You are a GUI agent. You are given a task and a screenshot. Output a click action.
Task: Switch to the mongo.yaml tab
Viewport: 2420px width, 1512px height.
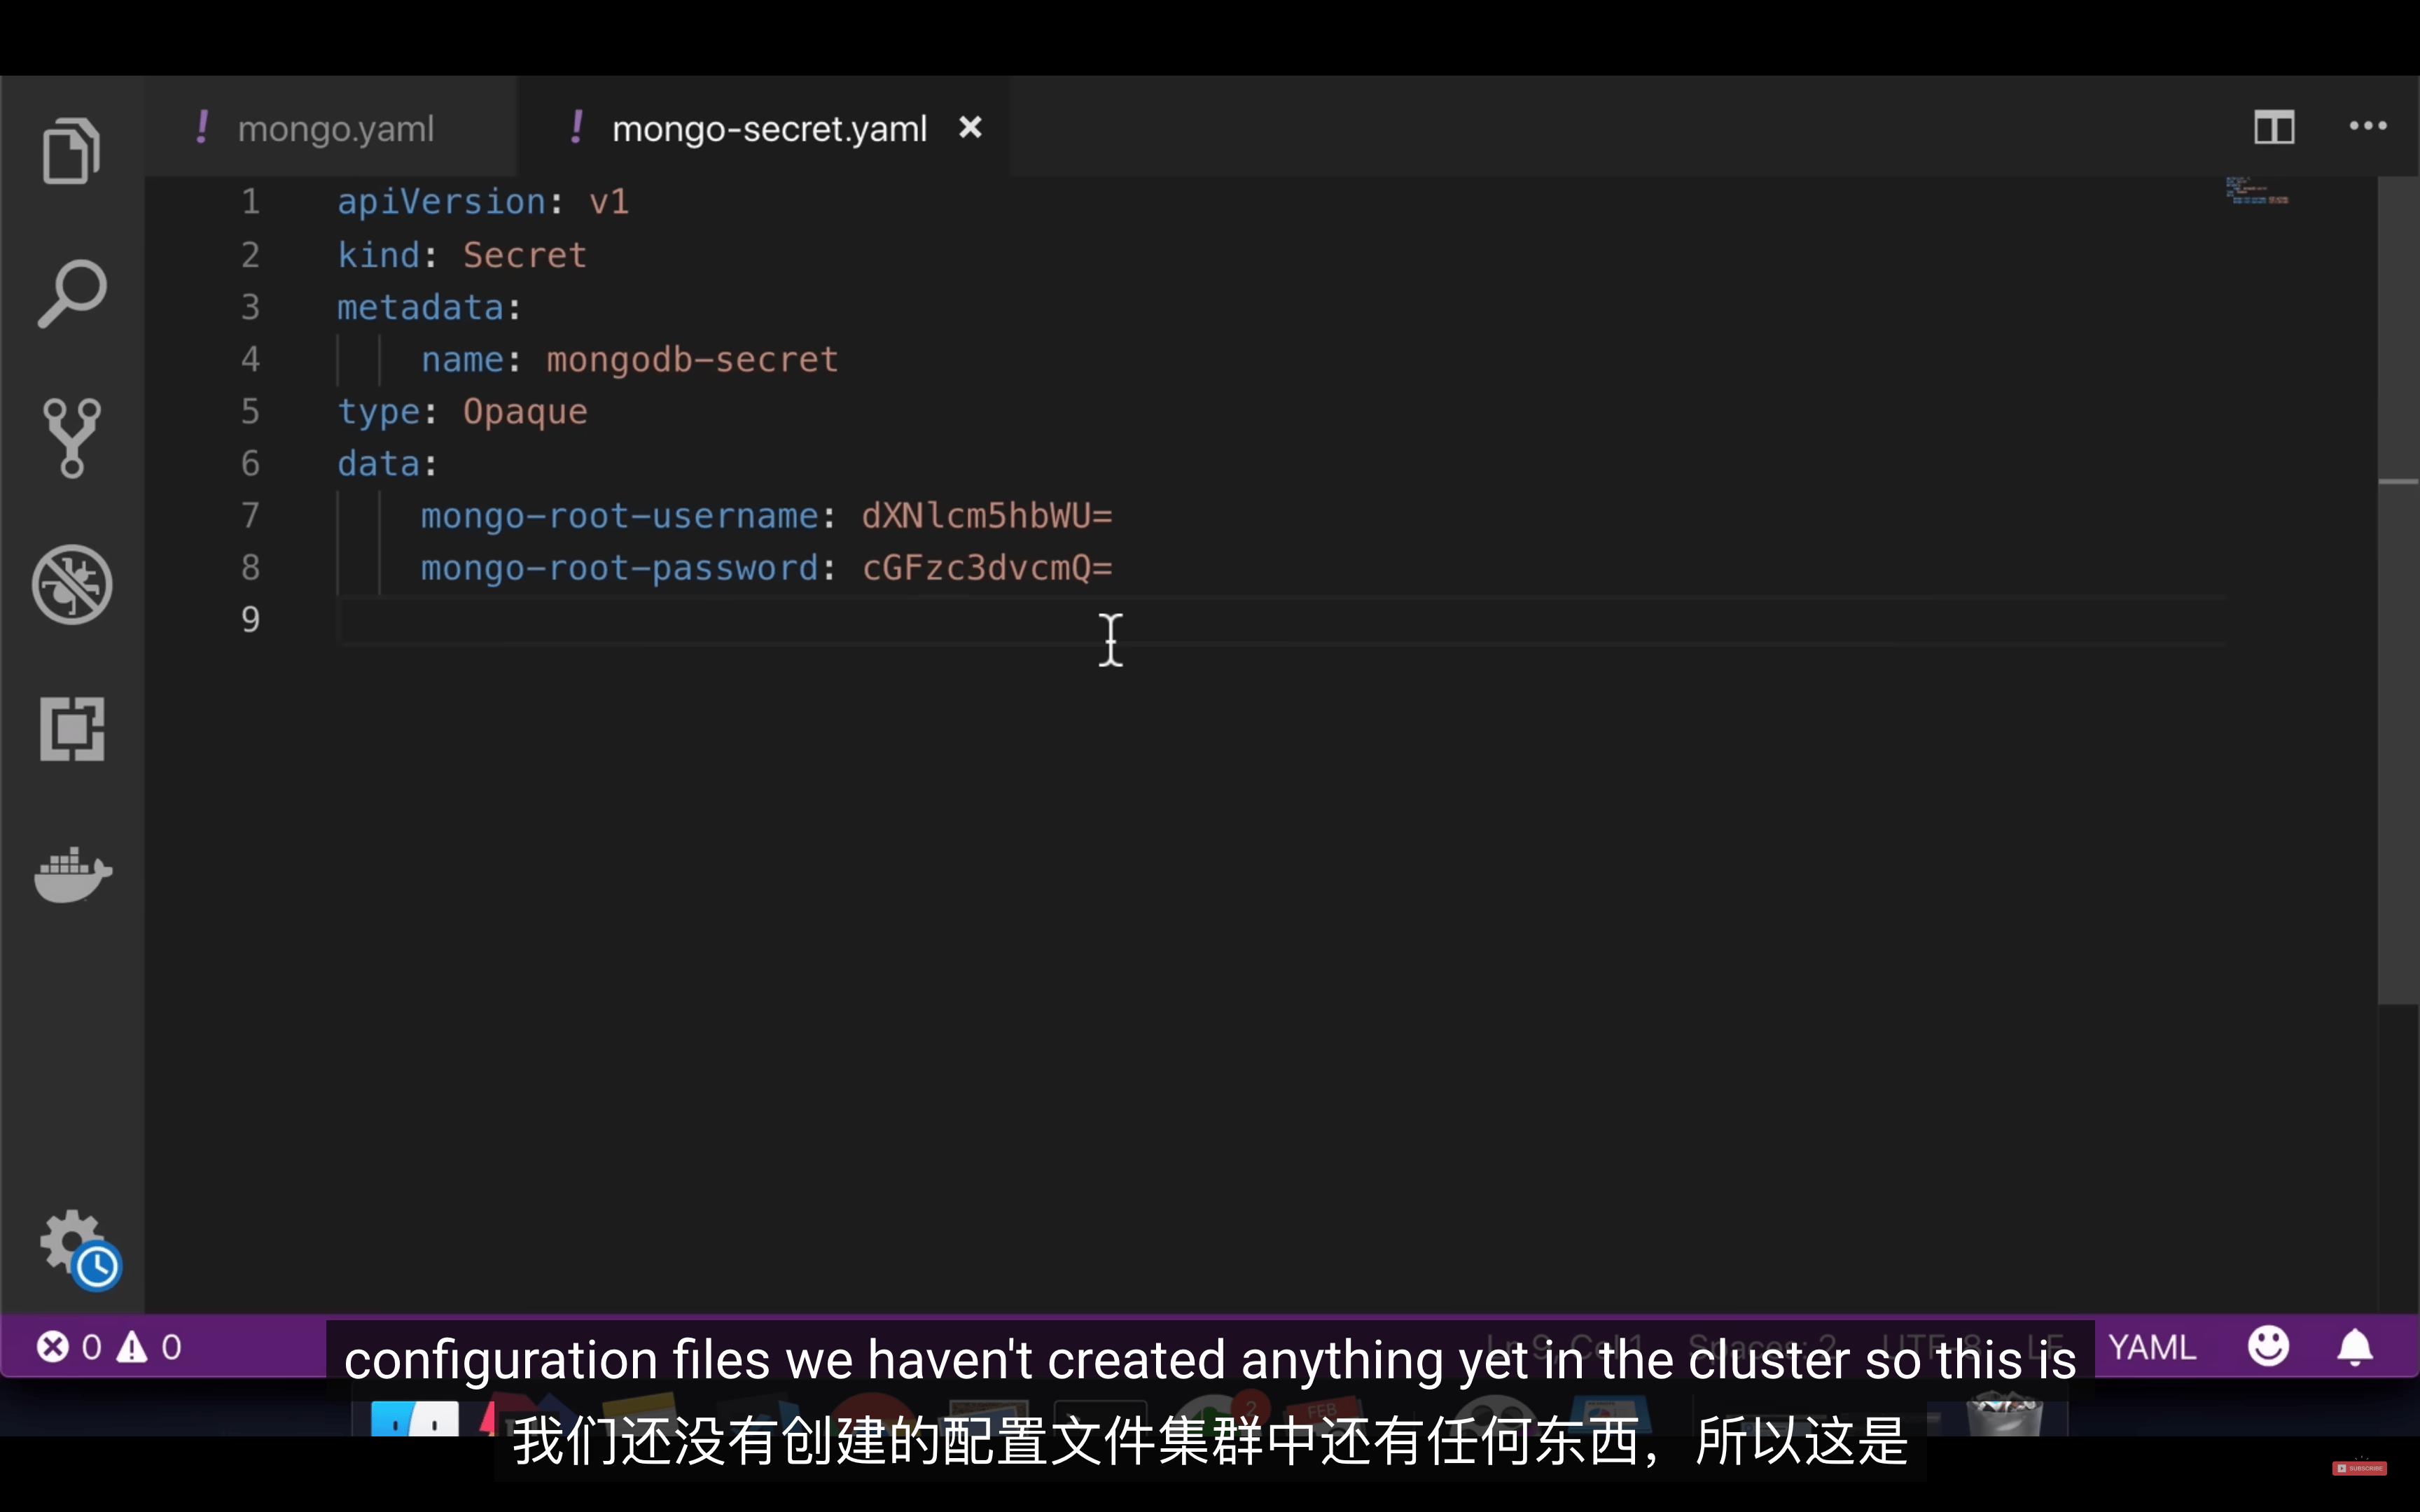click(x=331, y=128)
